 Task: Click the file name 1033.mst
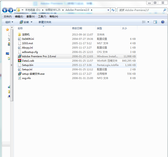point(27,43)
